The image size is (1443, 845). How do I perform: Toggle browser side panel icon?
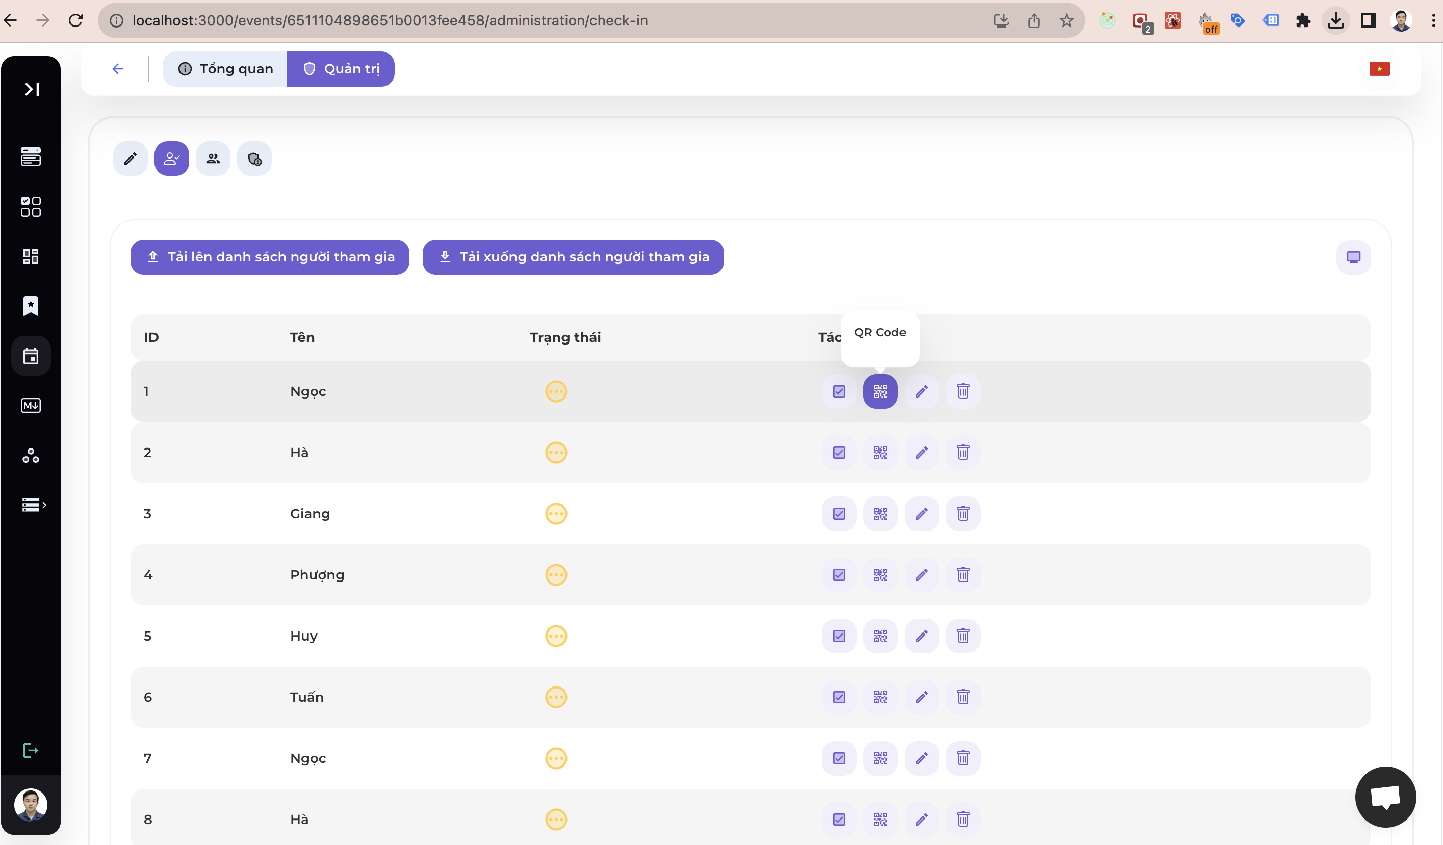click(x=1369, y=20)
